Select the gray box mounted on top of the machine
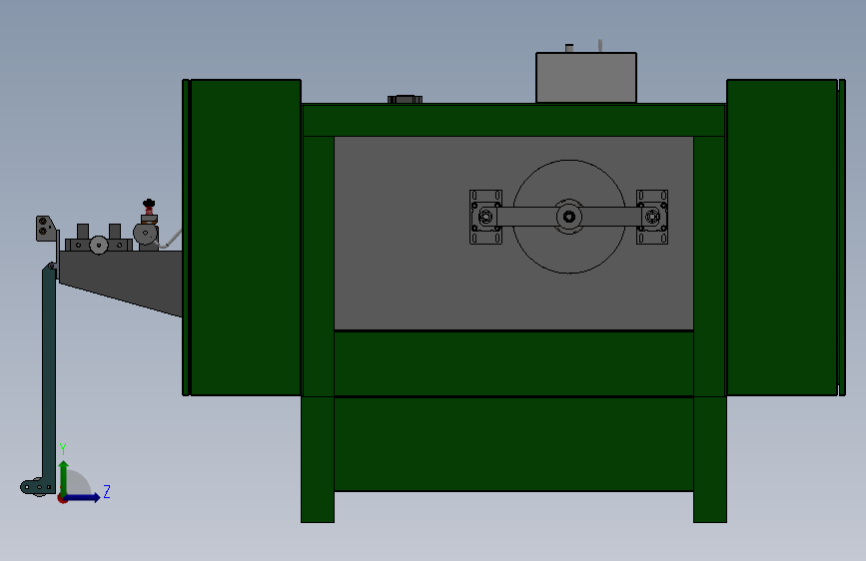This screenshot has width=866, height=561. pos(586,78)
